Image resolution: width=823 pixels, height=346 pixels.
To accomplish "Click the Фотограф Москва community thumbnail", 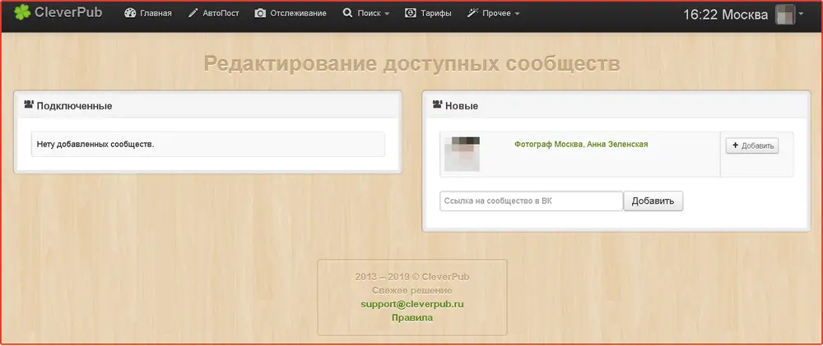I will [462, 155].
